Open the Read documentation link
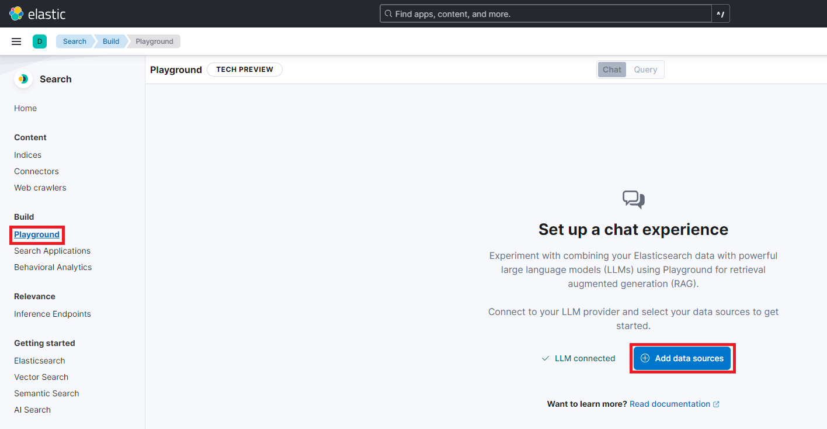Screen dimensions: 827x429 675,404
